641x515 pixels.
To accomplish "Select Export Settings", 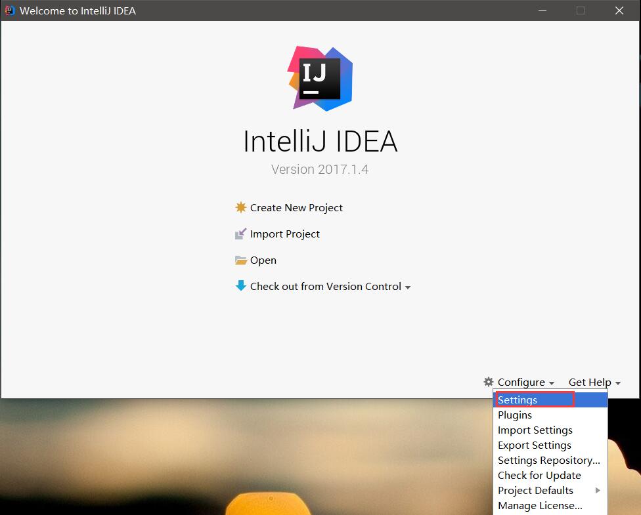I will pyautogui.click(x=534, y=445).
